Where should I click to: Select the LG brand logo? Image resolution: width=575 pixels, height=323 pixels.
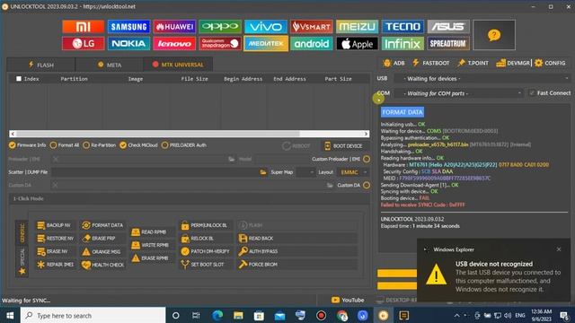tap(84, 44)
